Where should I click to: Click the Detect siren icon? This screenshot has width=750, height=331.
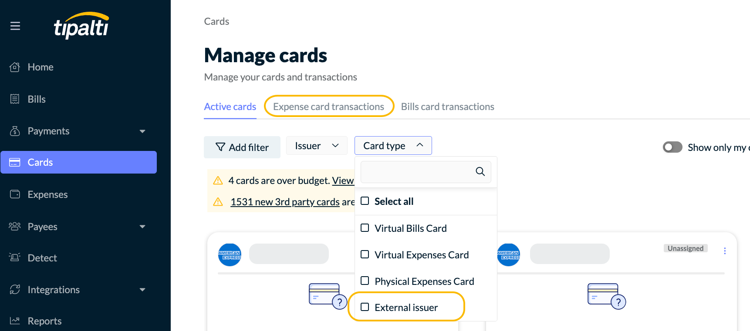tap(15, 258)
